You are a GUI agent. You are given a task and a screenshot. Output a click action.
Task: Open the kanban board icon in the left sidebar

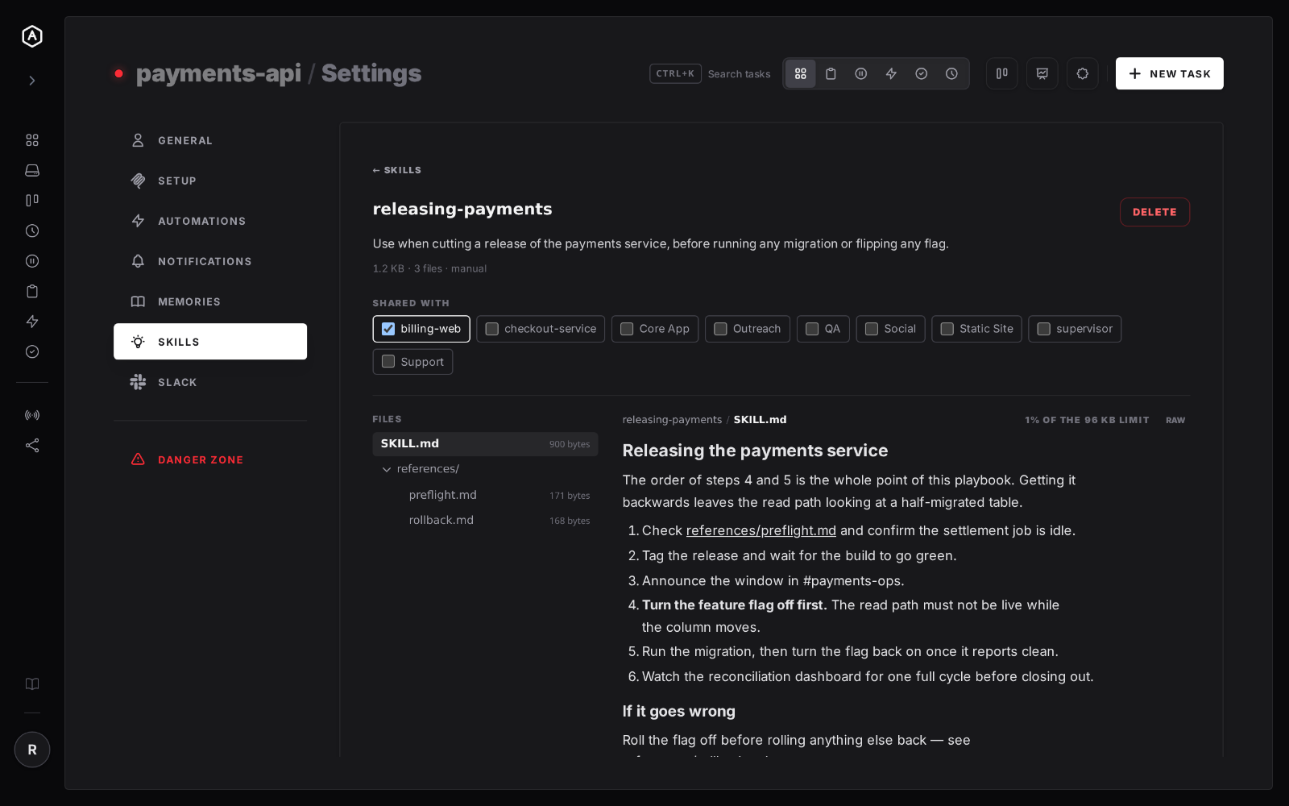32,201
